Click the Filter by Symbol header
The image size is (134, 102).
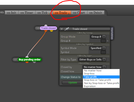[x=85, y=44]
